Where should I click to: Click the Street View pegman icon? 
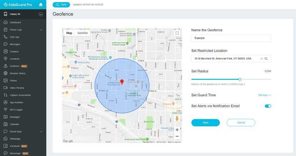click(177, 118)
